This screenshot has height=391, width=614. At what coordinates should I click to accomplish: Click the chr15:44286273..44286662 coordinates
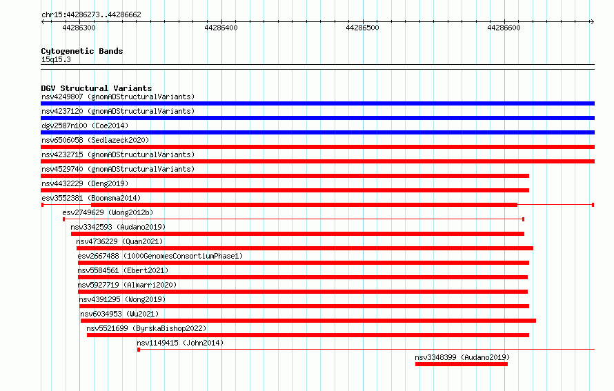(91, 14)
